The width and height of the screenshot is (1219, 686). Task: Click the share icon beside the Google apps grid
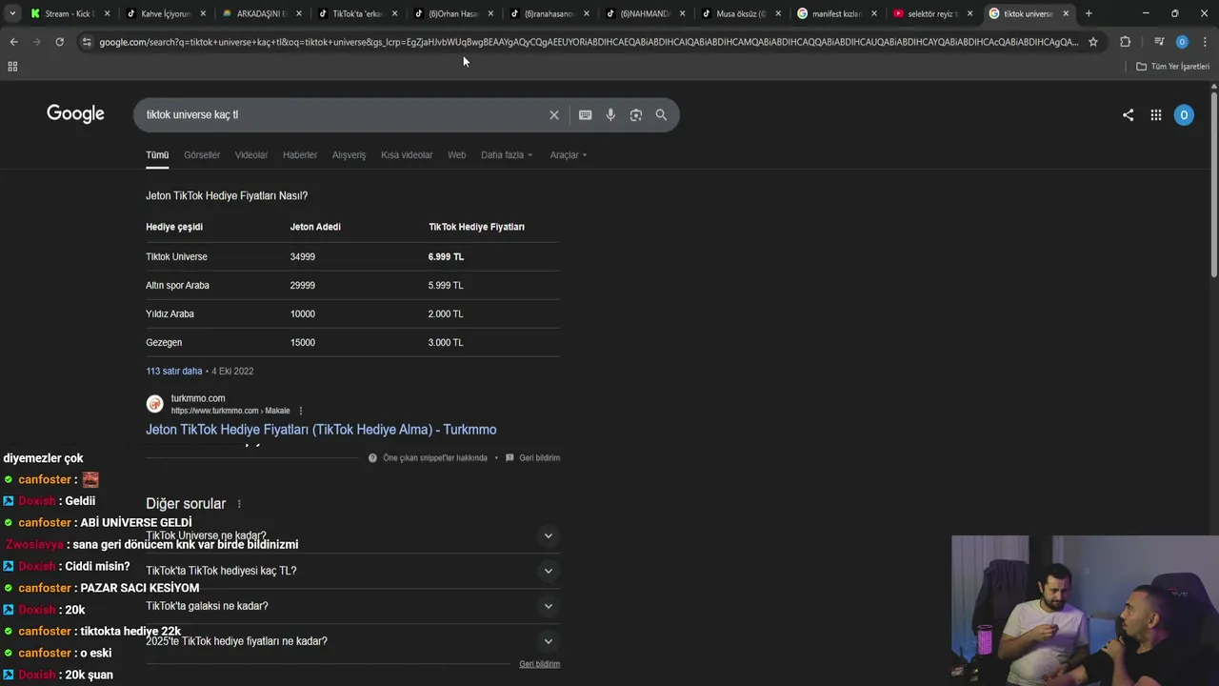point(1128,115)
